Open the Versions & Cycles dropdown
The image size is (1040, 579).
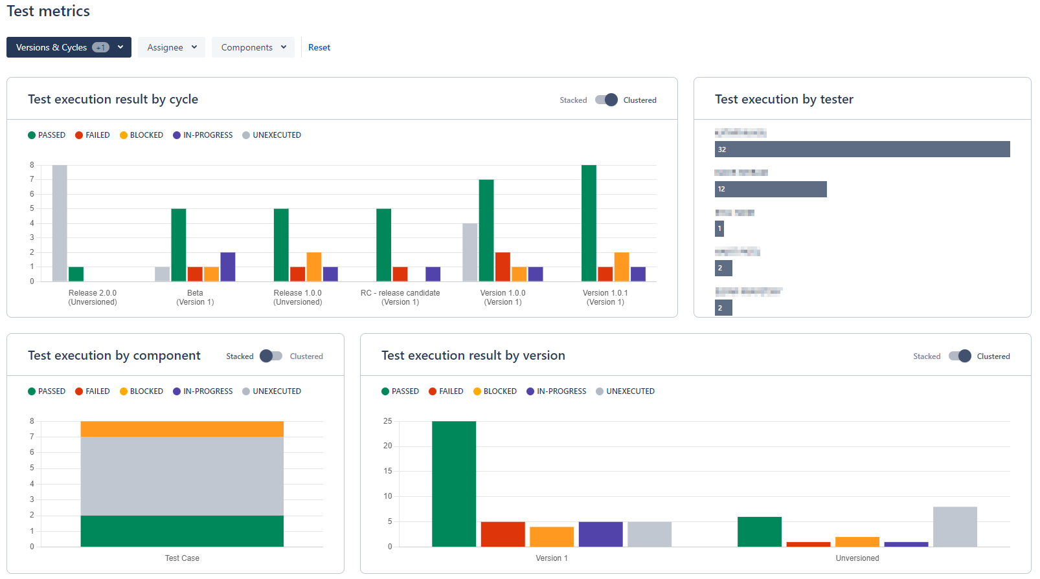69,47
